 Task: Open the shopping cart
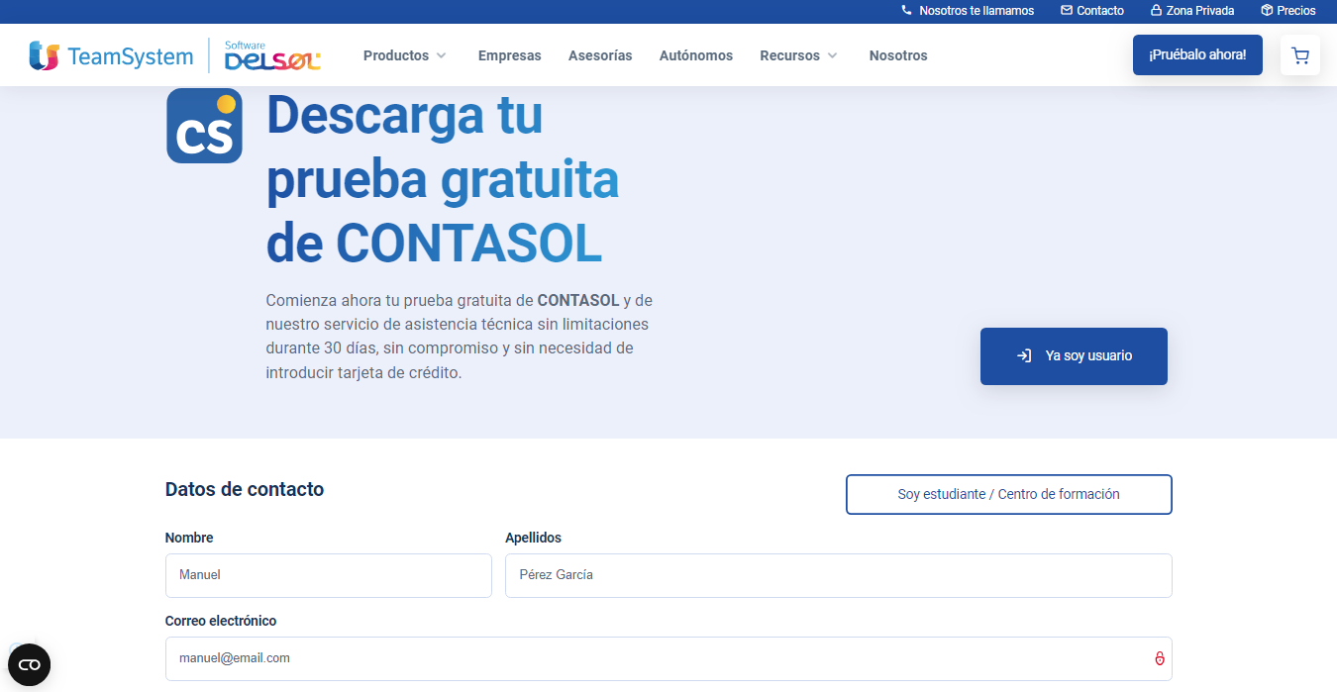[1300, 55]
